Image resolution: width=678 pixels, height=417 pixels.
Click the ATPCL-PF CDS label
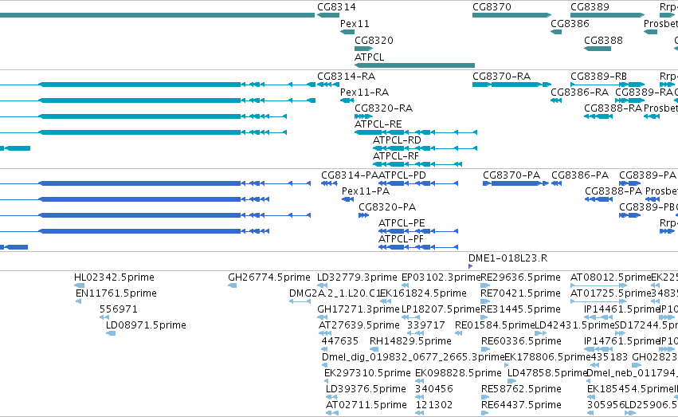pyautogui.click(x=402, y=240)
